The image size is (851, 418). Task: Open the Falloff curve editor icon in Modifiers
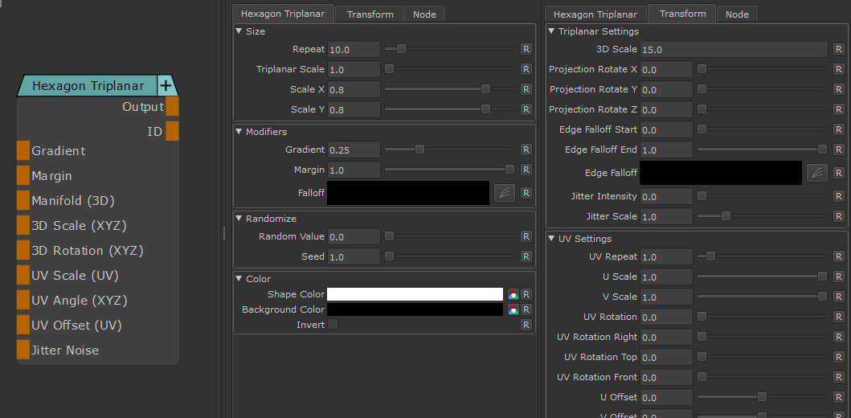504,193
